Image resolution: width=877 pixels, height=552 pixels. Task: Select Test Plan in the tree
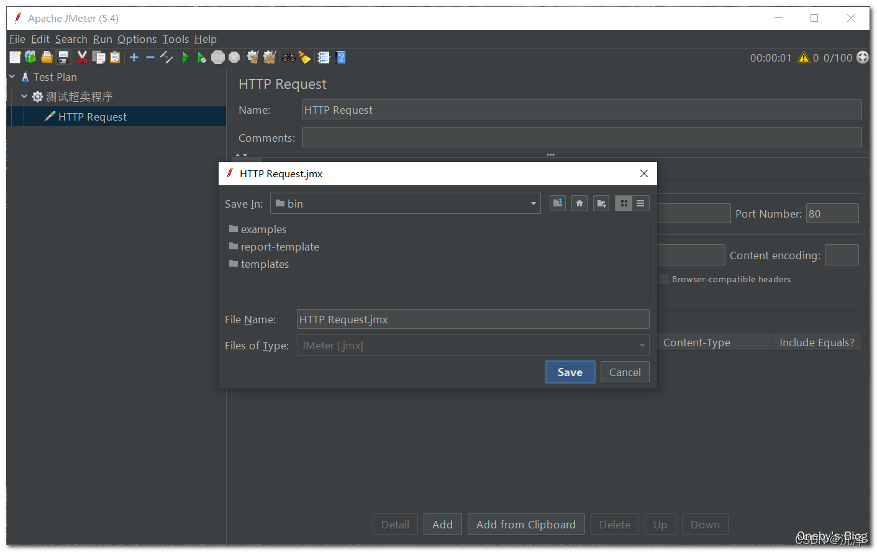click(x=55, y=76)
